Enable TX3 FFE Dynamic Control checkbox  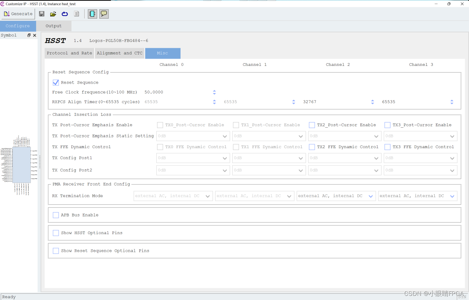coord(388,147)
